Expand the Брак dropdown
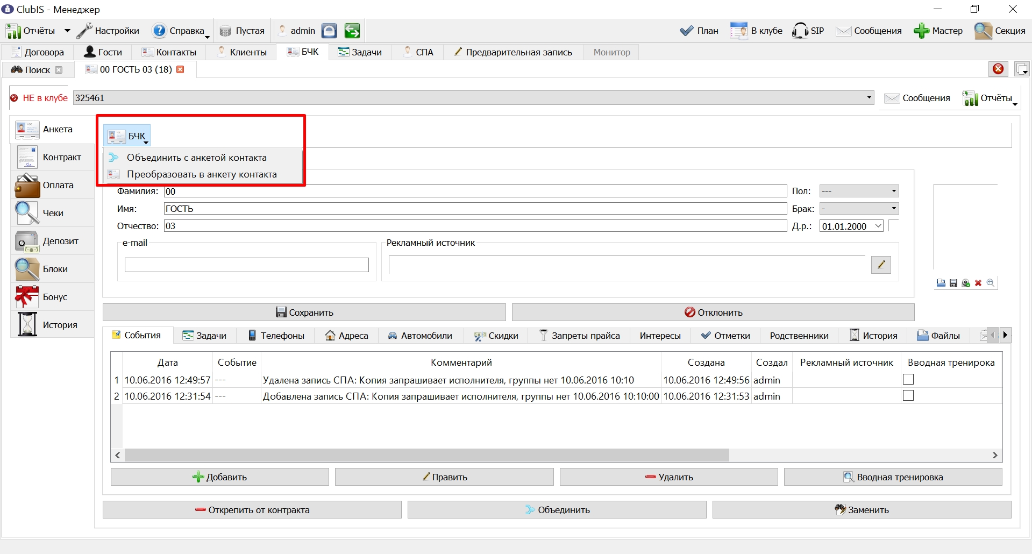The image size is (1032, 554). (859, 208)
